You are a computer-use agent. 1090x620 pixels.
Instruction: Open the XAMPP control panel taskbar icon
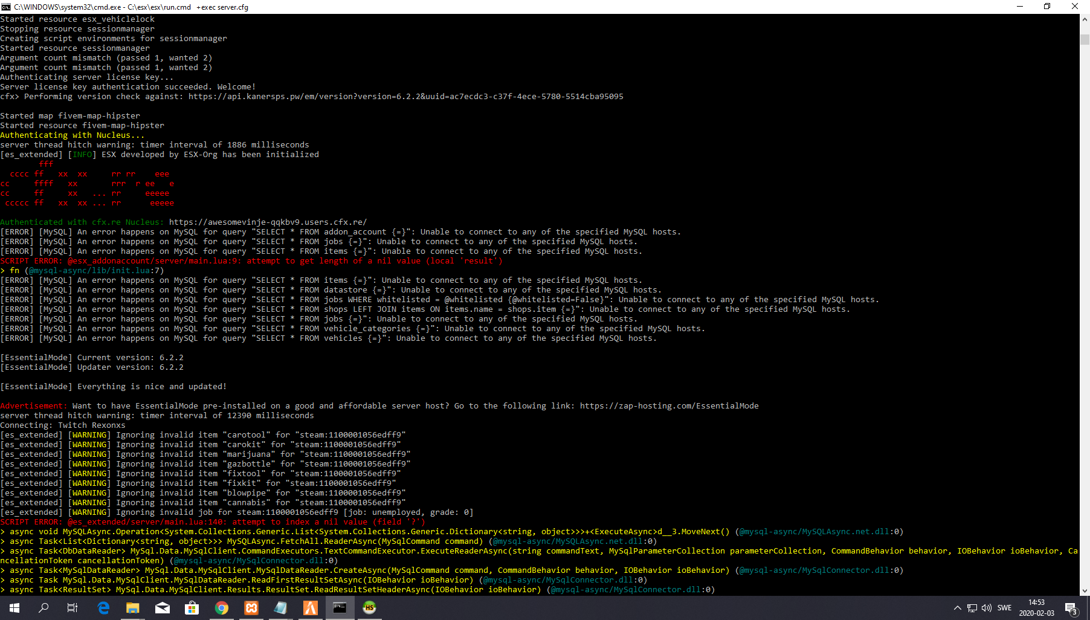[251, 608]
